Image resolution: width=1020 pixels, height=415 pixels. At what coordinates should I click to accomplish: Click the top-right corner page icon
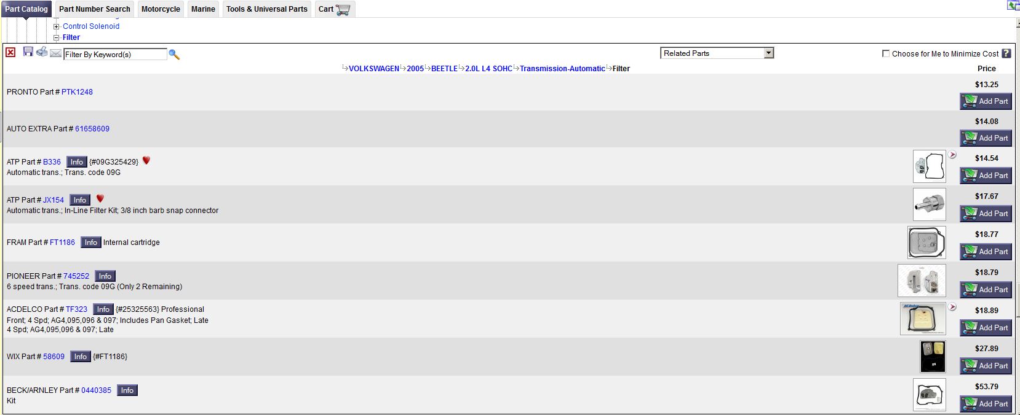(1013, 6)
